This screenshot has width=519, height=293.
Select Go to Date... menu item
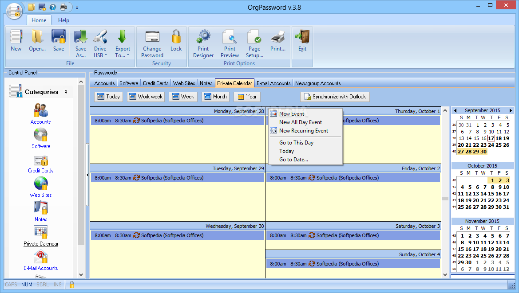click(306, 160)
